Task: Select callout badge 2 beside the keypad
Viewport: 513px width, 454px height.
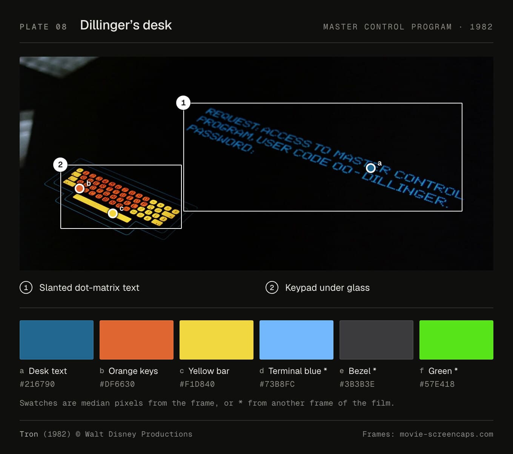Action: click(x=60, y=165)
